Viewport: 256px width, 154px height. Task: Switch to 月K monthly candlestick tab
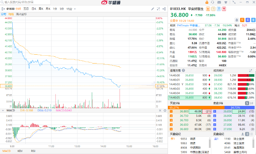click(x=48, y=9)
